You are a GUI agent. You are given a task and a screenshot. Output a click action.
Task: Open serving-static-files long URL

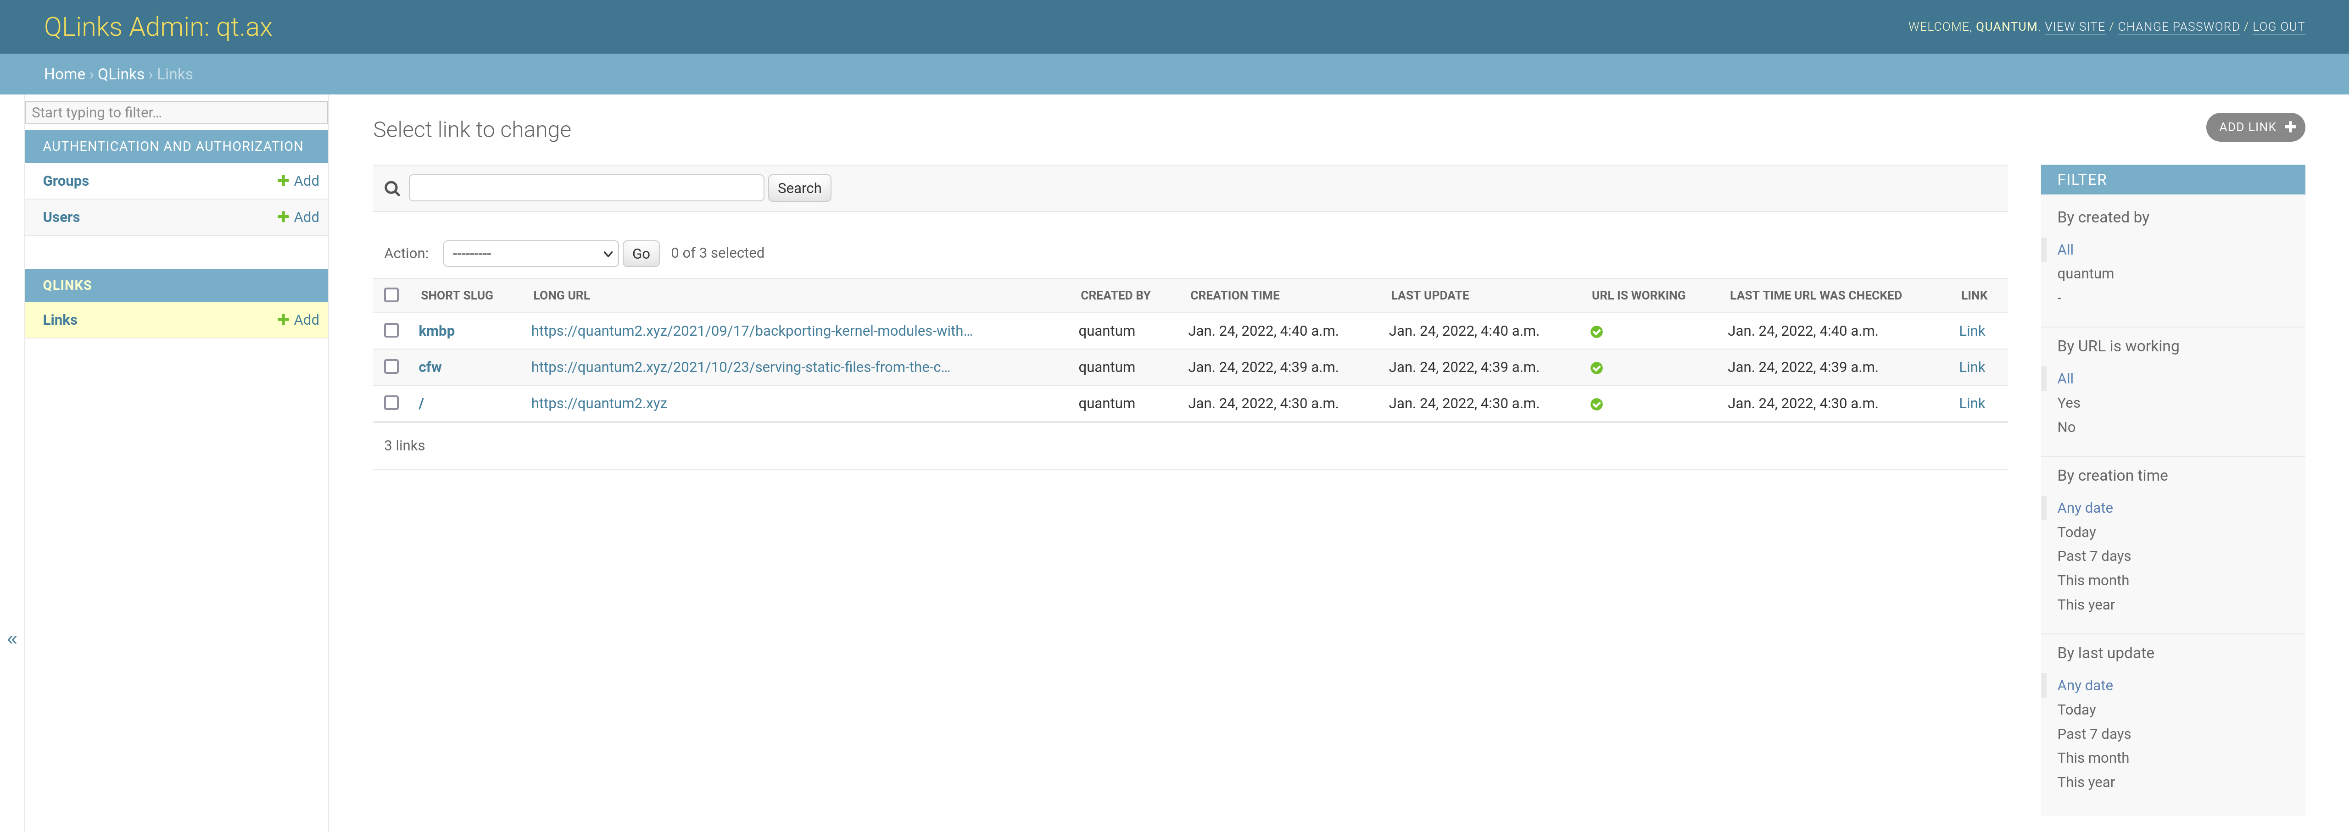click(x=741, y=367)
